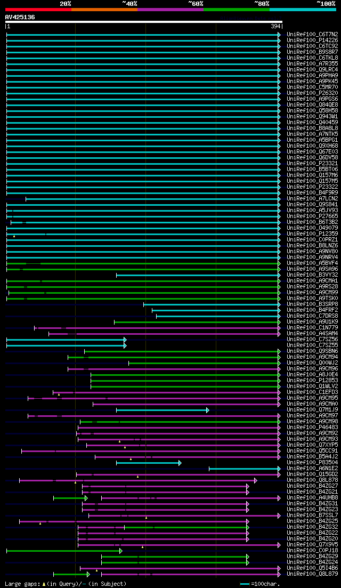
Task: Select the UniRef100_Q943W1 label
Action: 312,117
